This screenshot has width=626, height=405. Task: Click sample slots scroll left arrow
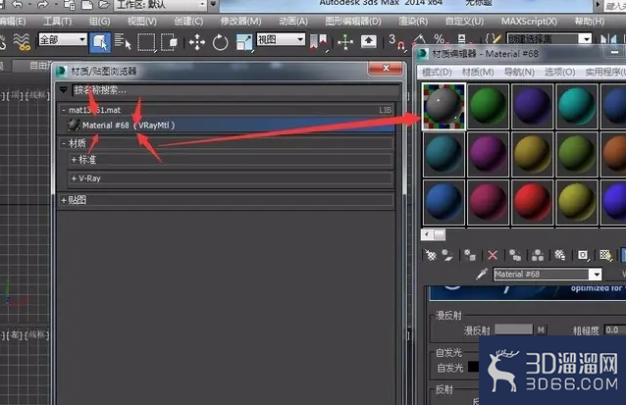(x=427, y=234)
